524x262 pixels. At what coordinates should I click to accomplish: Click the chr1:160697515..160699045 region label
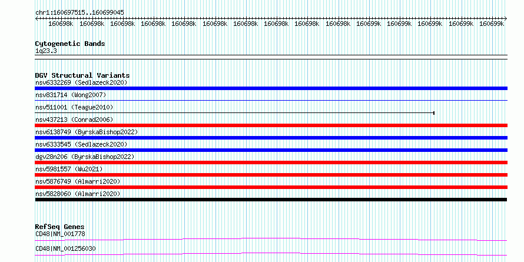pyautogui.click(x=79, y=13)
